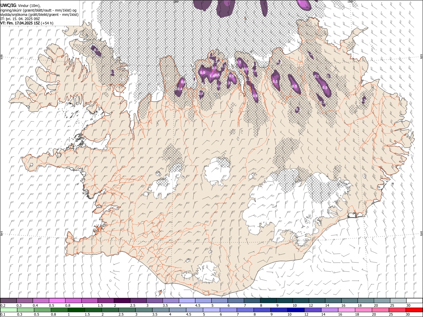The height and width of the screenshot is (317, 423).
Task: Click the 'rigning/skúrir (grænt/blátt/rautt - mm/1klst) og' line
Action: [38, 10]
